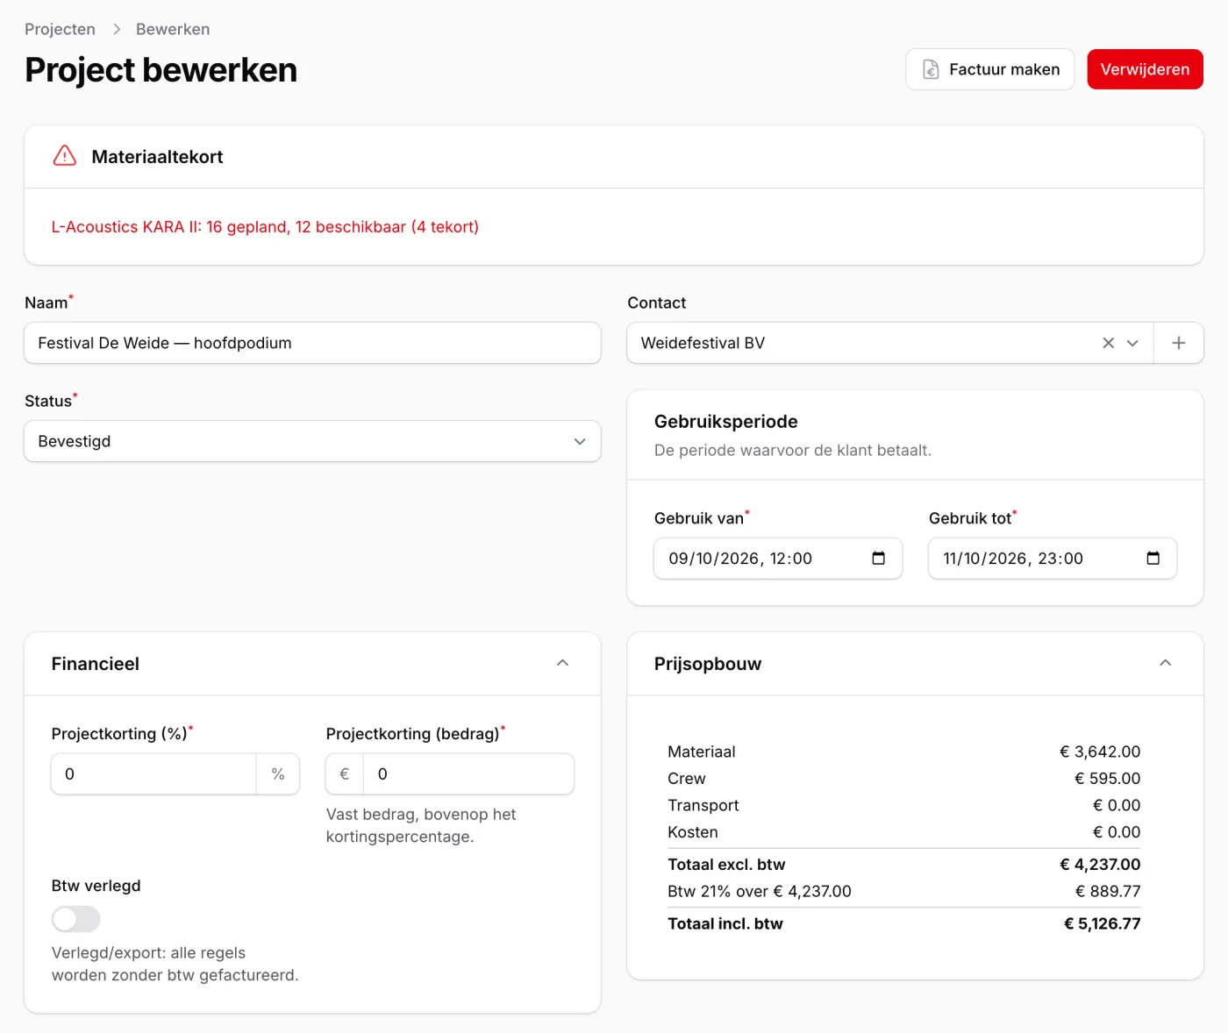The width and height of the screenshot is (1228, 1033).
Task: Click the Materiaal amount € 3,642.00
Action: pyautogui.click(x=1100, y=752)
